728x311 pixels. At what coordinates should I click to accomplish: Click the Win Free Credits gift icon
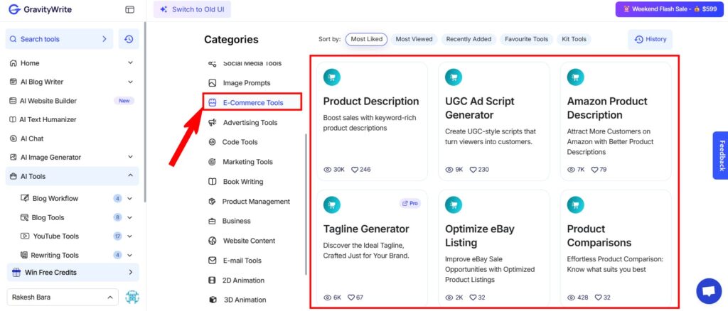pyautogui.click(x=16, y=272)
